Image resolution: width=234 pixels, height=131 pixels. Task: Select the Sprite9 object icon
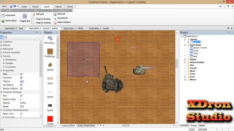(50, 65)
